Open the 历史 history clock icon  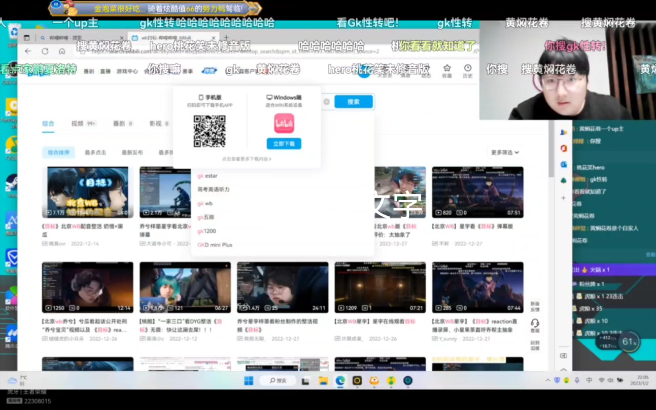pos(468,71)
